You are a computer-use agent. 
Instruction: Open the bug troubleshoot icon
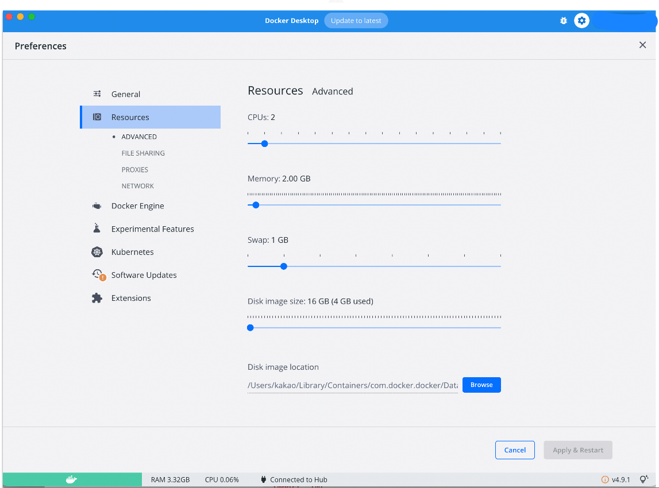(564, 21)
